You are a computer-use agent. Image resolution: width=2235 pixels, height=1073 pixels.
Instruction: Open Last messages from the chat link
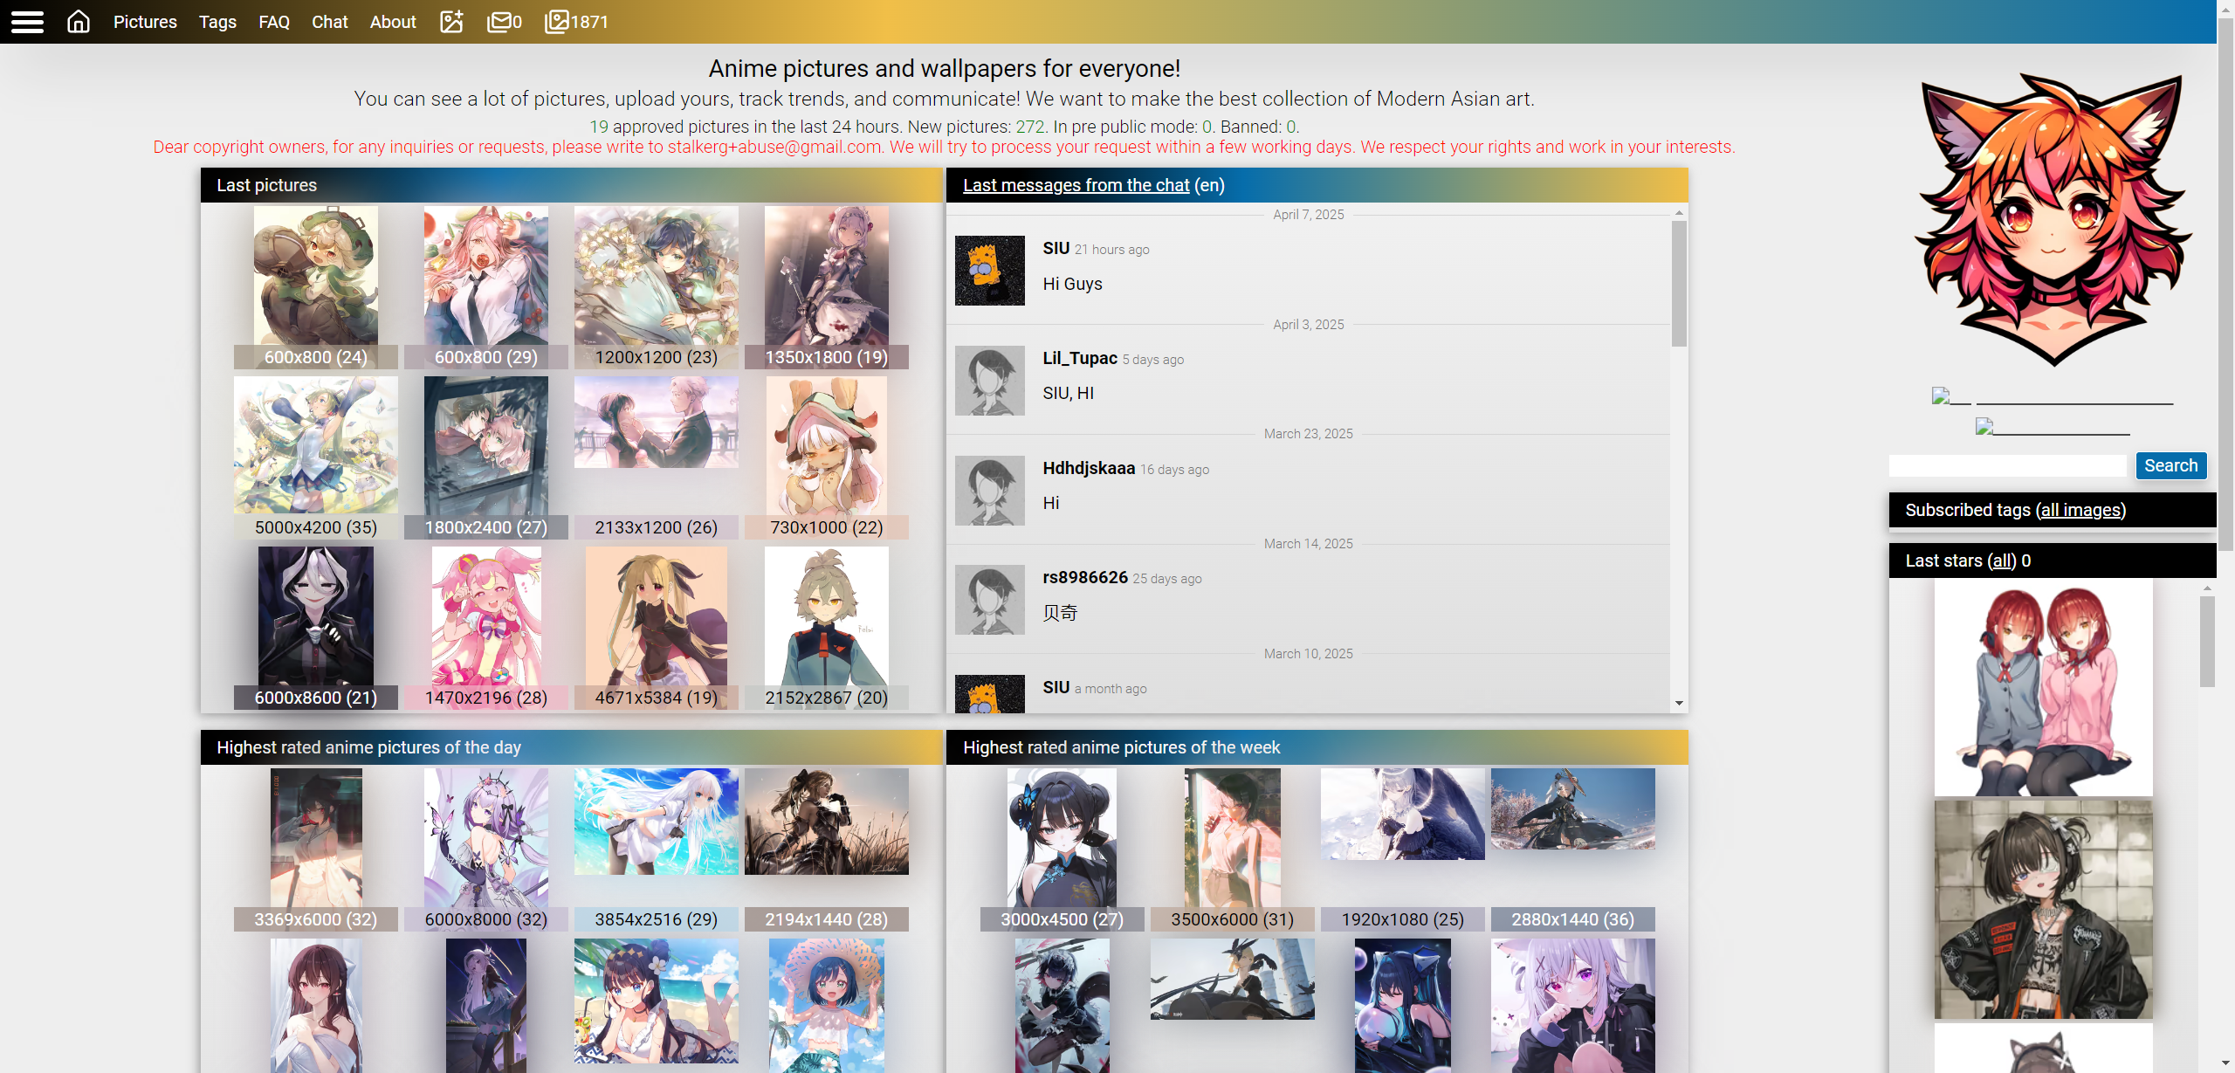click(1076, 185)
